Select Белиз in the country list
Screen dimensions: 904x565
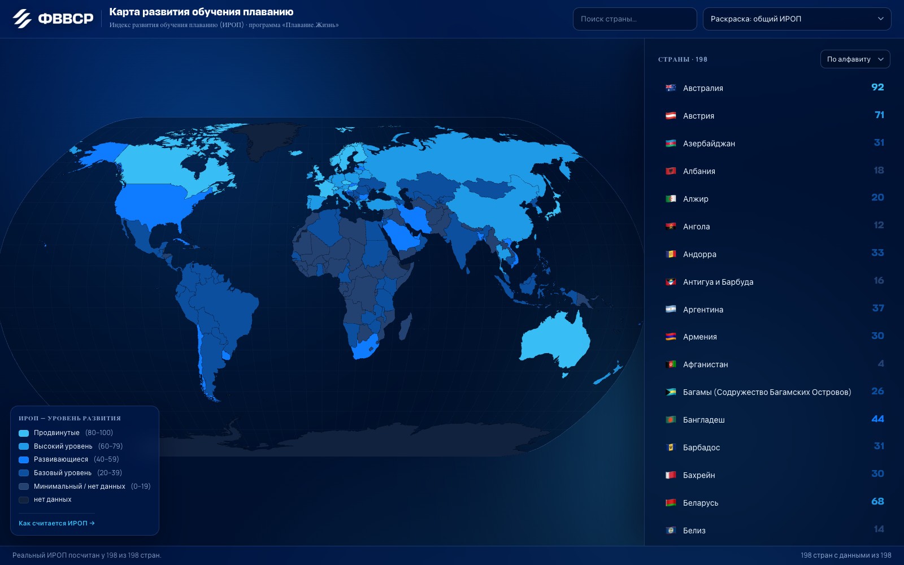pos(774,530)
